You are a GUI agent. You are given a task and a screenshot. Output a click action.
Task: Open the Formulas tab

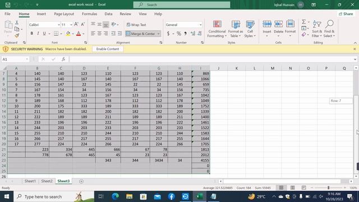[x=90, y=13]
